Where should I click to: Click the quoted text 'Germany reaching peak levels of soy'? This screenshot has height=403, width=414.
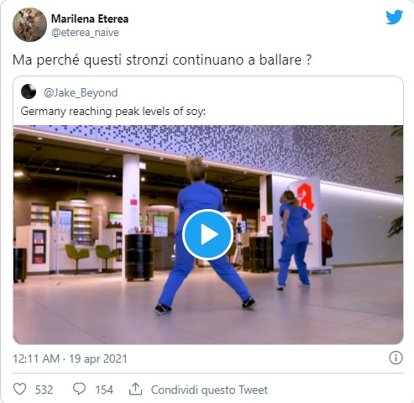113,112
